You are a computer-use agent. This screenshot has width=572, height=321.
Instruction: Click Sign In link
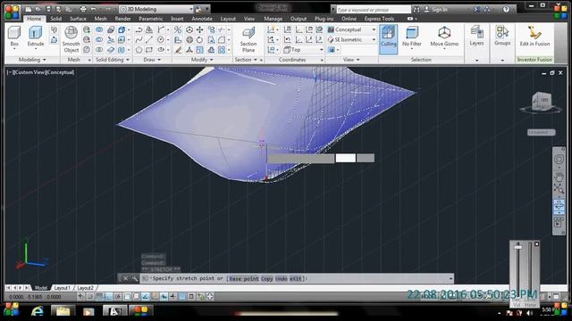point(436,10)
